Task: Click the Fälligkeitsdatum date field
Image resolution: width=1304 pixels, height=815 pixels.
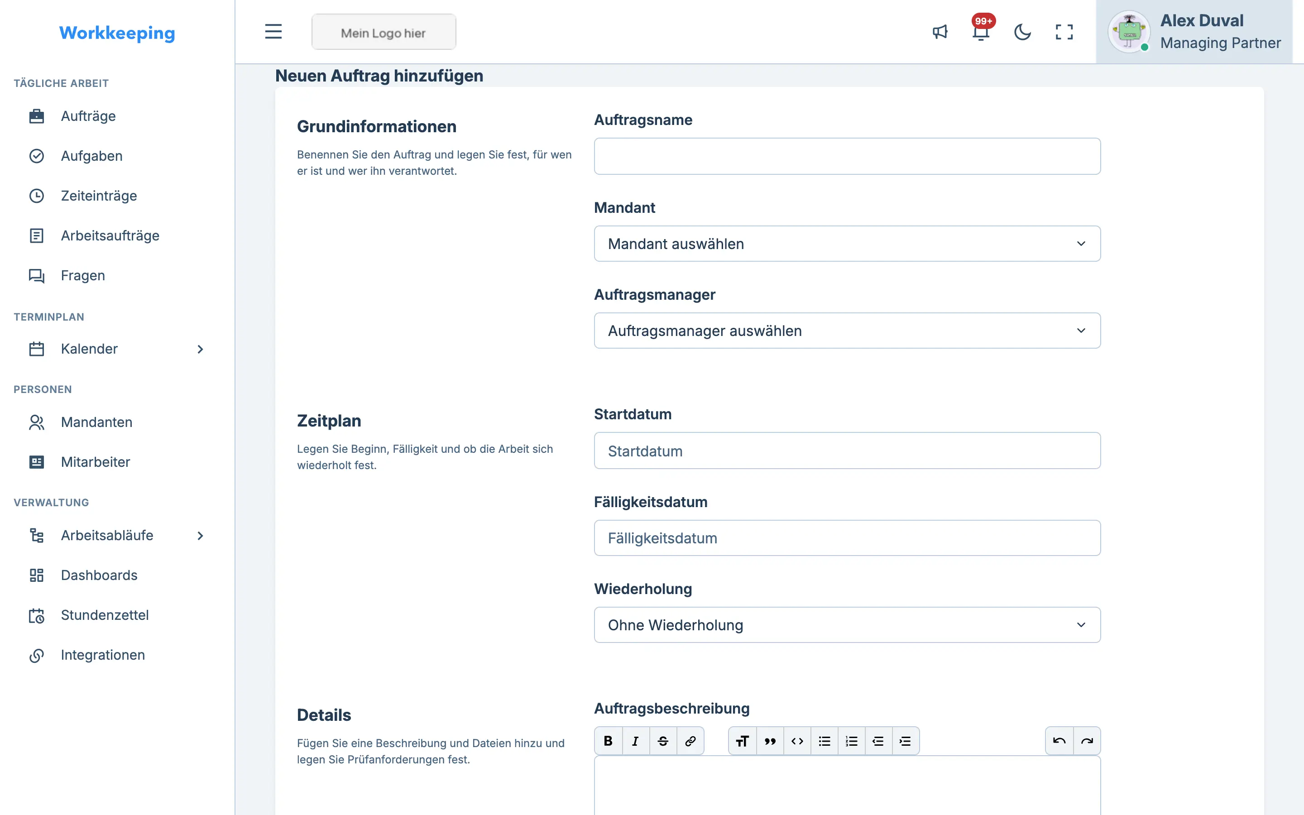Action: tap(847, 538)
